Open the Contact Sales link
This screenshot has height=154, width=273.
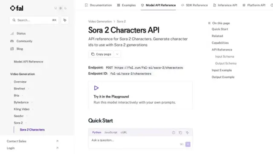tap(17, 141)
